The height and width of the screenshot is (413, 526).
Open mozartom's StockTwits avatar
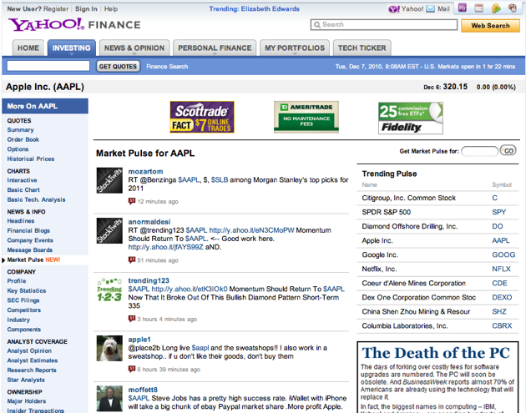tap(109, 181)
